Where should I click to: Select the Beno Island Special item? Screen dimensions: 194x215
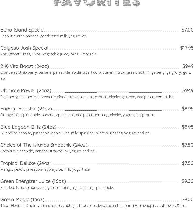[22, 30]
